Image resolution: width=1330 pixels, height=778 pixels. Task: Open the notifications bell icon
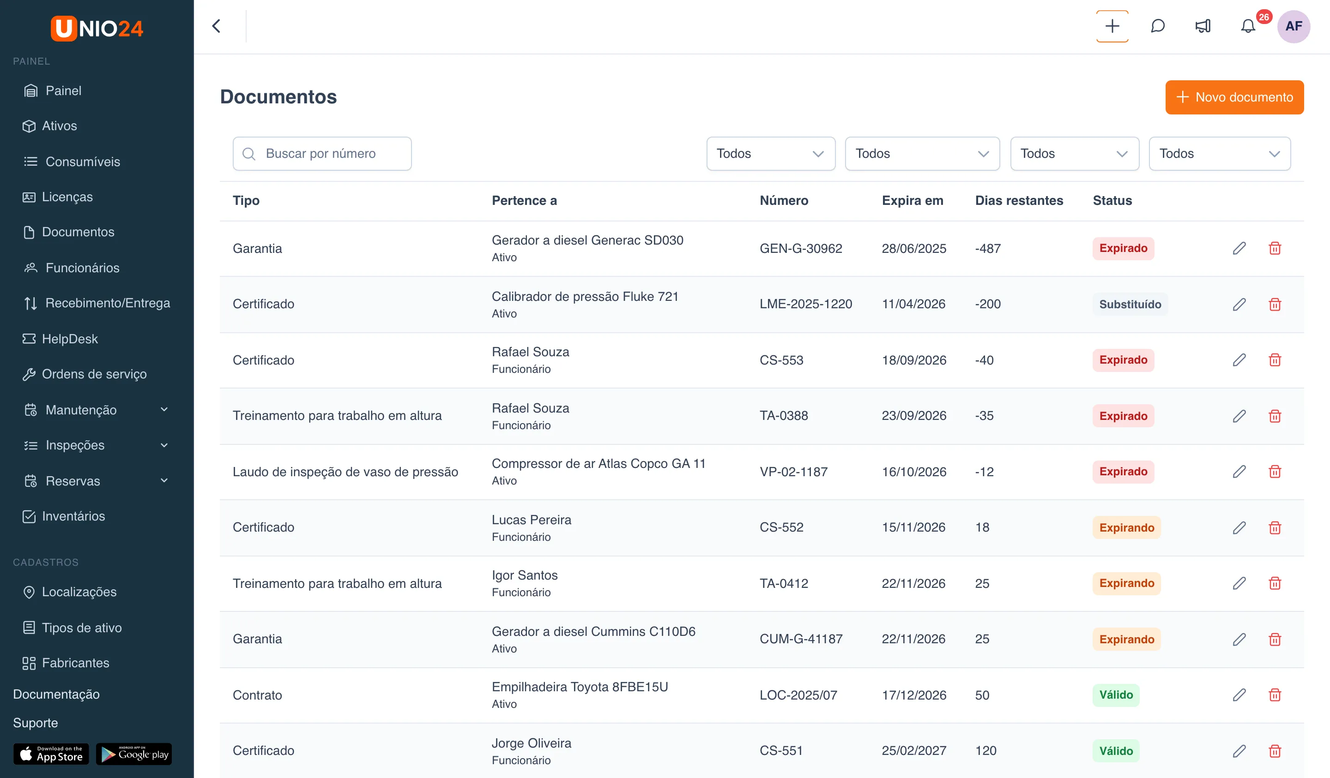[1248, 26]
